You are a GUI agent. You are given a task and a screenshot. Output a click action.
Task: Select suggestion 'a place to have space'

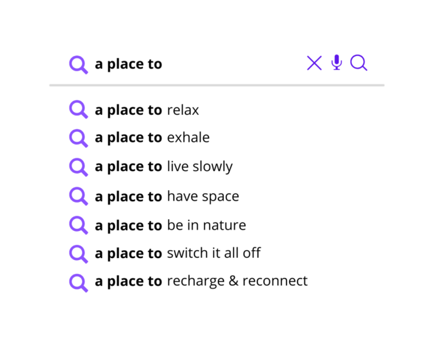(167, 197)
